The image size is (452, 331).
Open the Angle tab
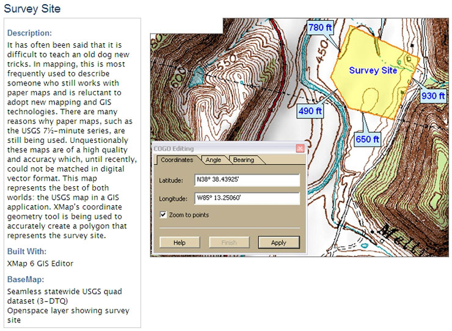213,160
